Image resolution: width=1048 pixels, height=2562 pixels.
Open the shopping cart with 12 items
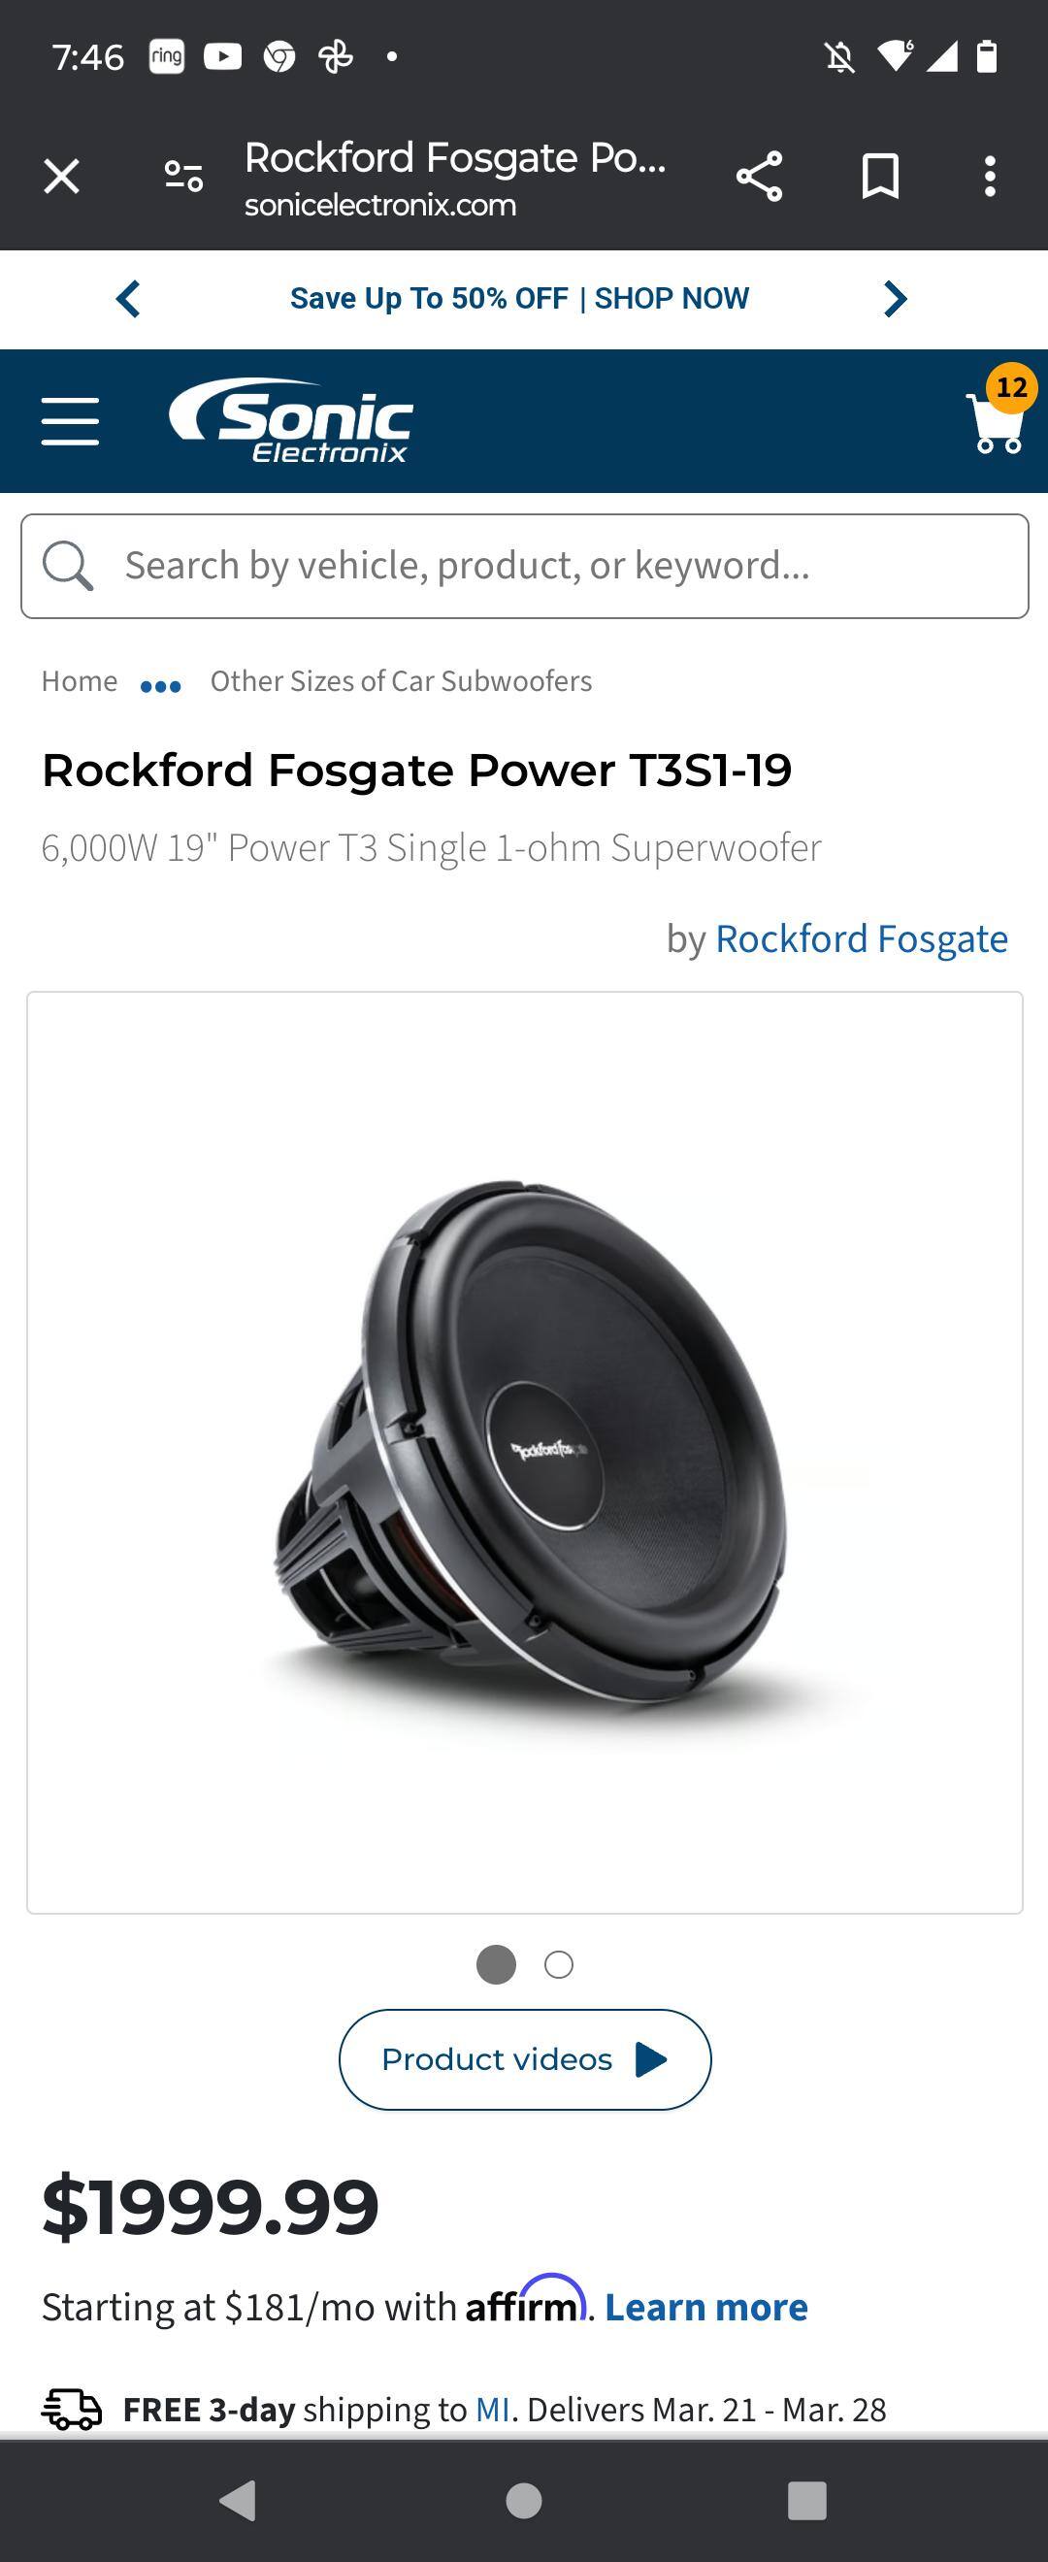point(999,411)
